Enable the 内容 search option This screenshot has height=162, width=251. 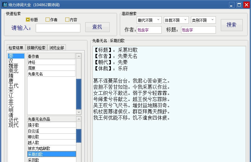pos(71,20)
